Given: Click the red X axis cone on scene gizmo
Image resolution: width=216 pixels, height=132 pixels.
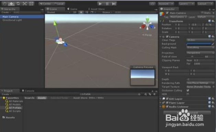Looking at the screenshot, I should tap(143, 26).
